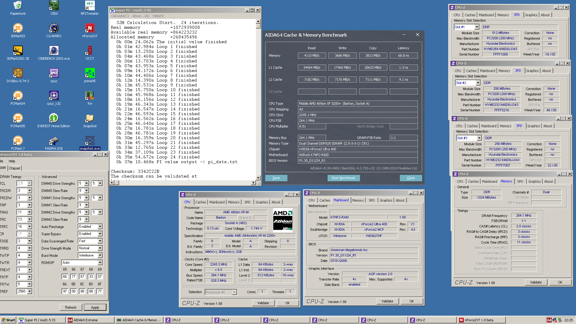The width and height of the screenshot is (576, 324).
Task: Open the PCMark04 desktop icon
Action: click(18, 98)
